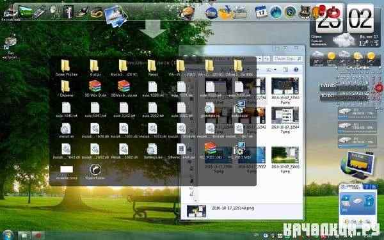Image resolution: width=384 pixels, height=240 pixels.
Task: Open the Reset folder in the stack
Action: click(x=152, y=68)
